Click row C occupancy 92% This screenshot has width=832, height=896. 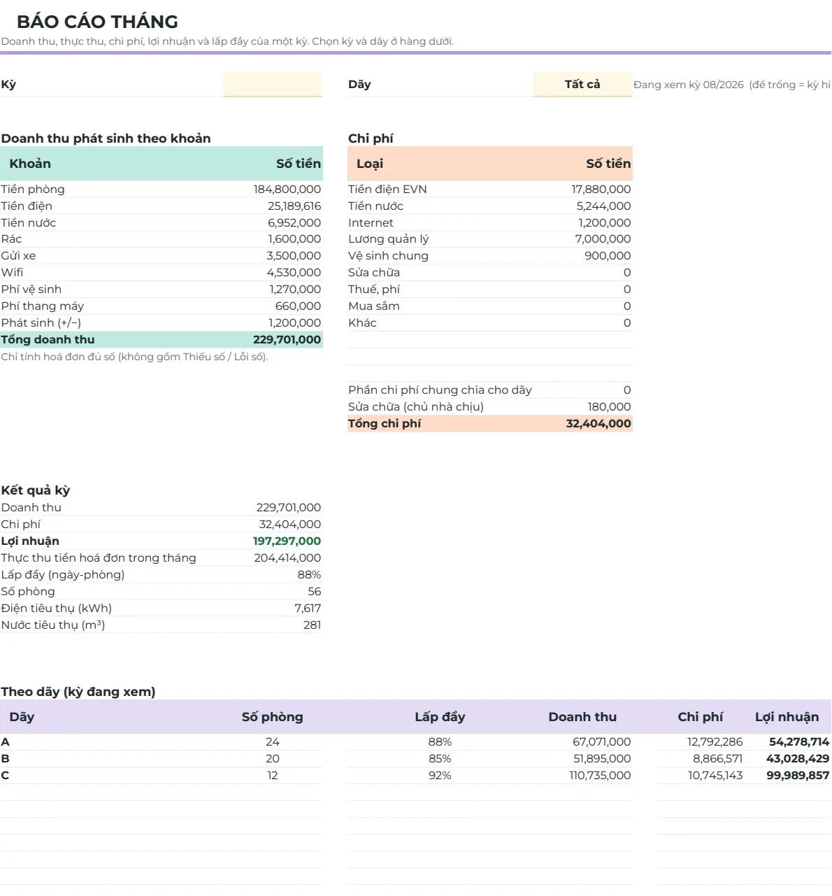click(440, 776)
